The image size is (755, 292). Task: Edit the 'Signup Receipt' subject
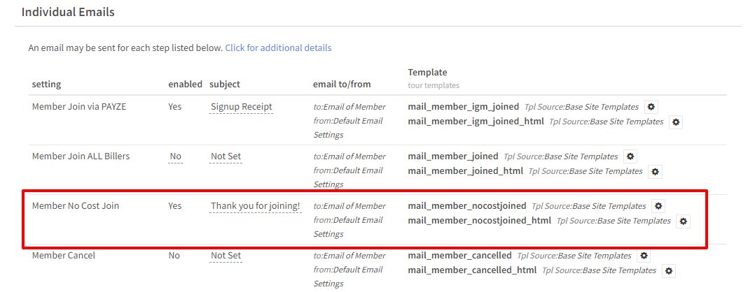(x=242, y=107)
